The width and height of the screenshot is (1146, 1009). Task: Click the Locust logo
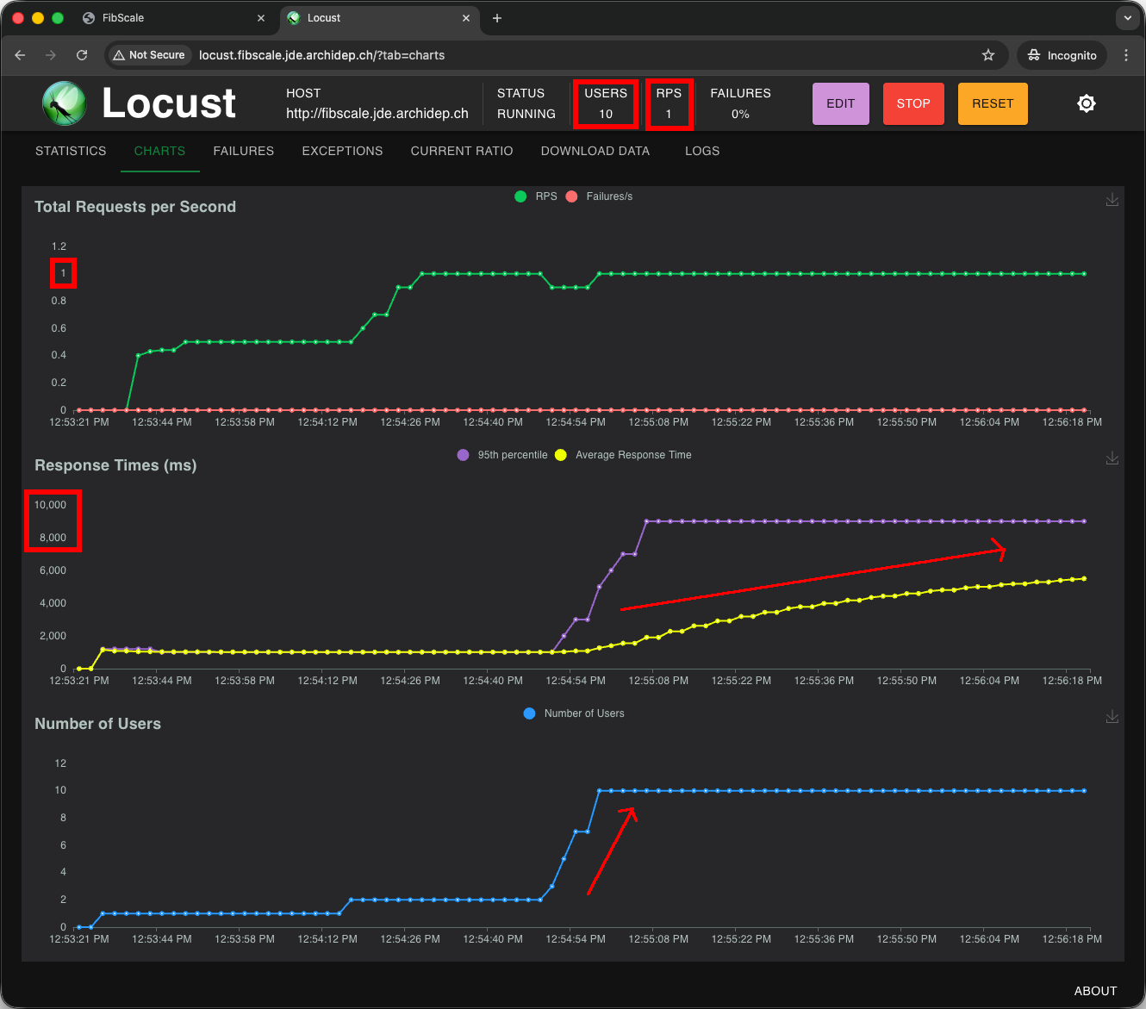coord(65,103)
